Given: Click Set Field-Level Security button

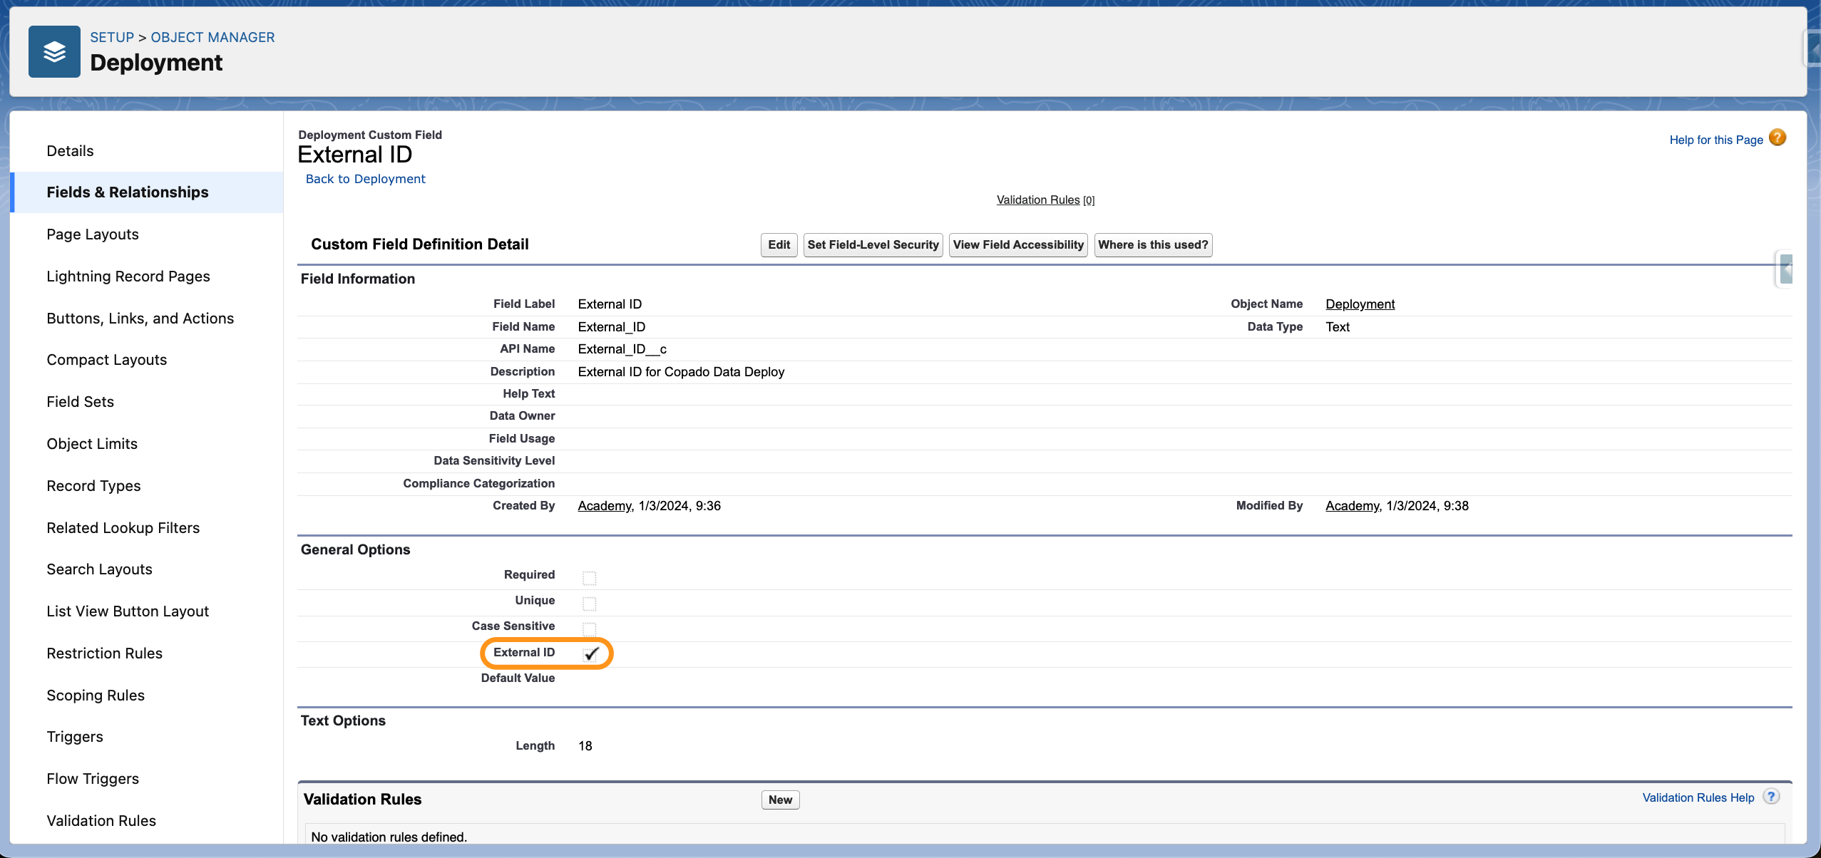Looking at the screenshot, I should coord(873,245).
